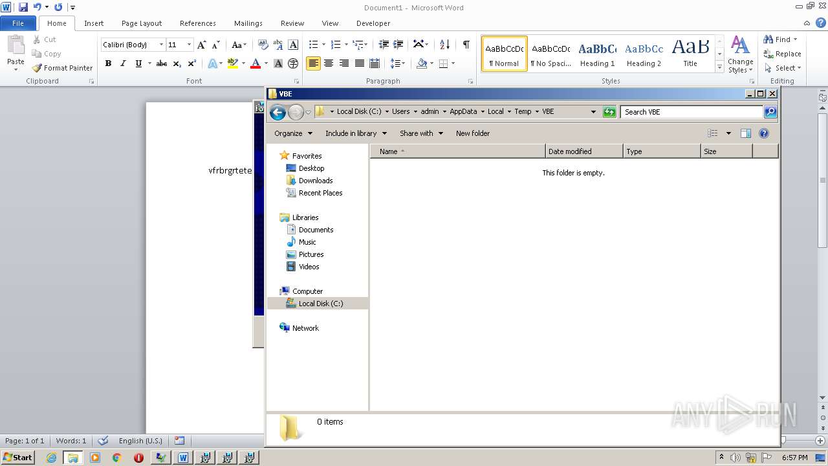Align text left

pos(313,63)
